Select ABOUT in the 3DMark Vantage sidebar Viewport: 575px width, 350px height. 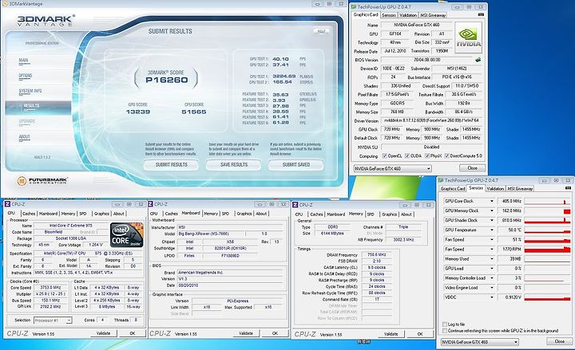point(24,136)
